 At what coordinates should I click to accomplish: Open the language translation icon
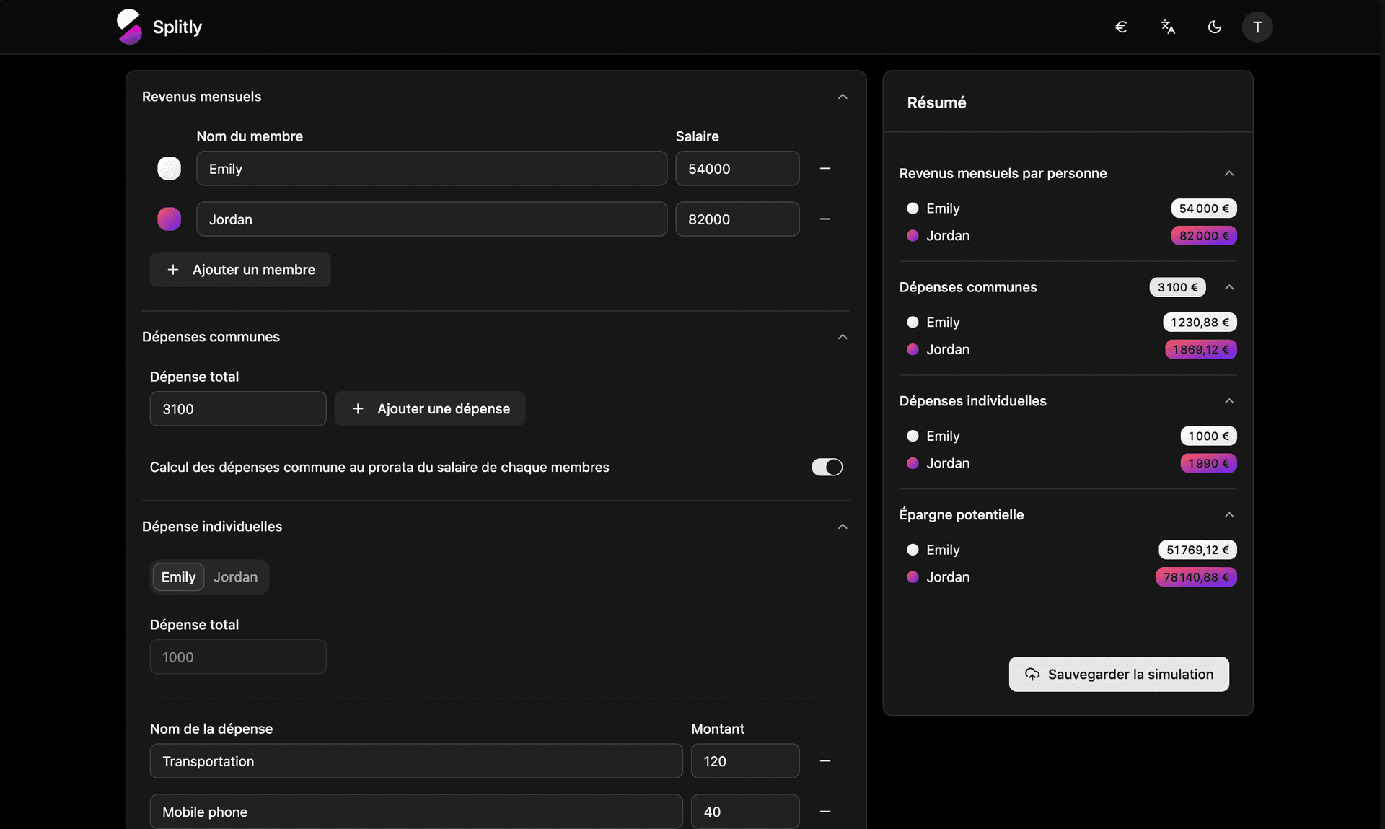click(x=1168, y=27)
